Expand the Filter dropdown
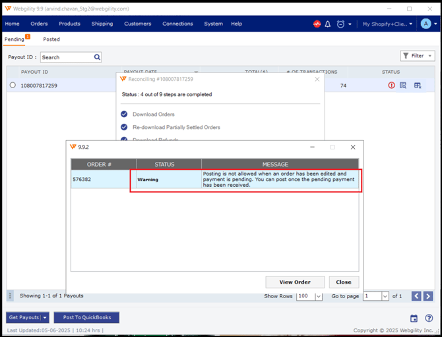Viewport: 442px width, 337px height. pos(418,56)
